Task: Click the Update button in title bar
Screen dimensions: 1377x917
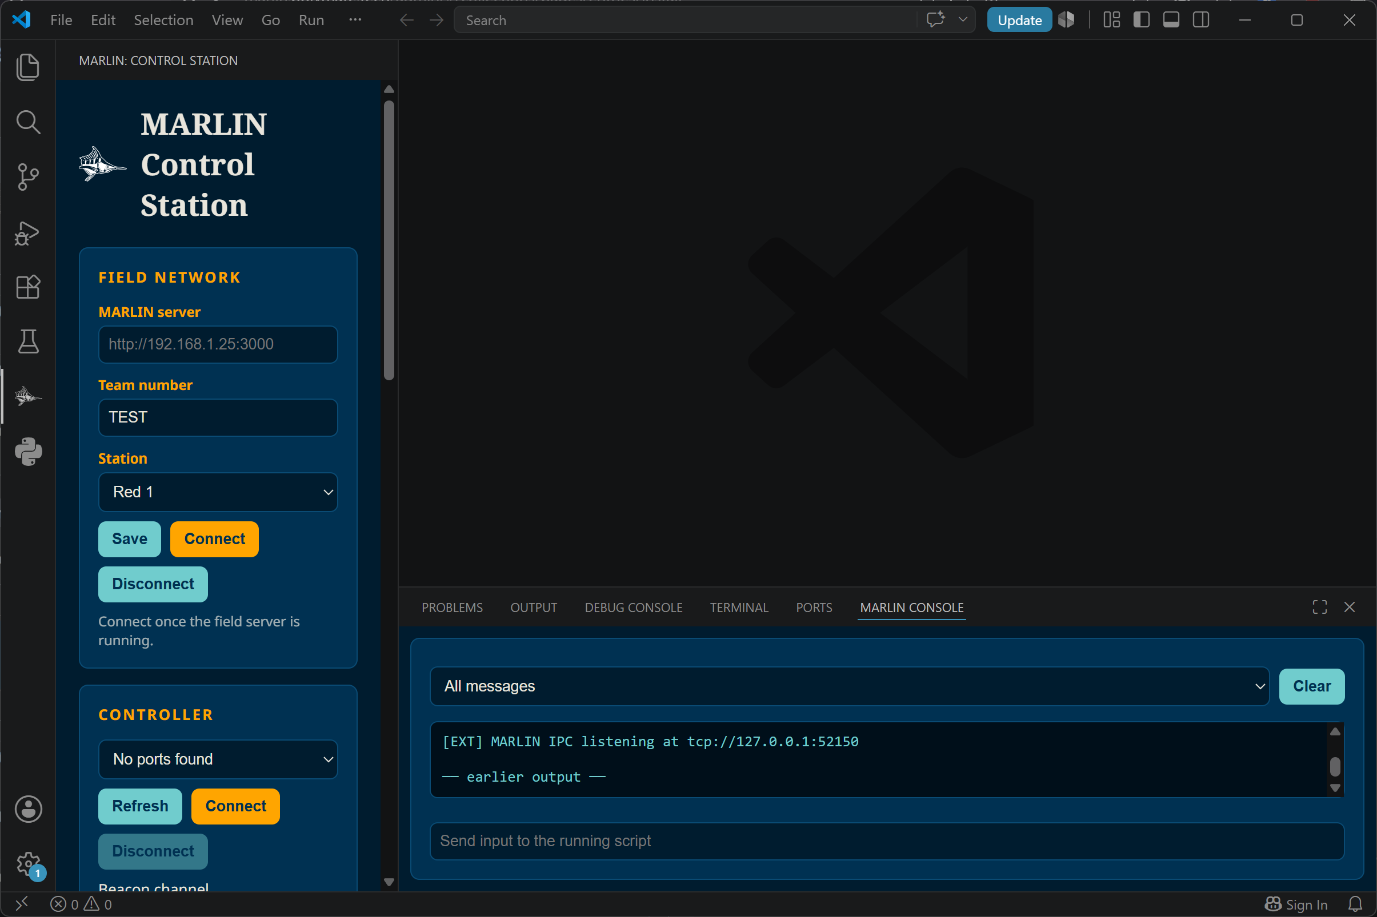Action: (x=1019, y=20)
